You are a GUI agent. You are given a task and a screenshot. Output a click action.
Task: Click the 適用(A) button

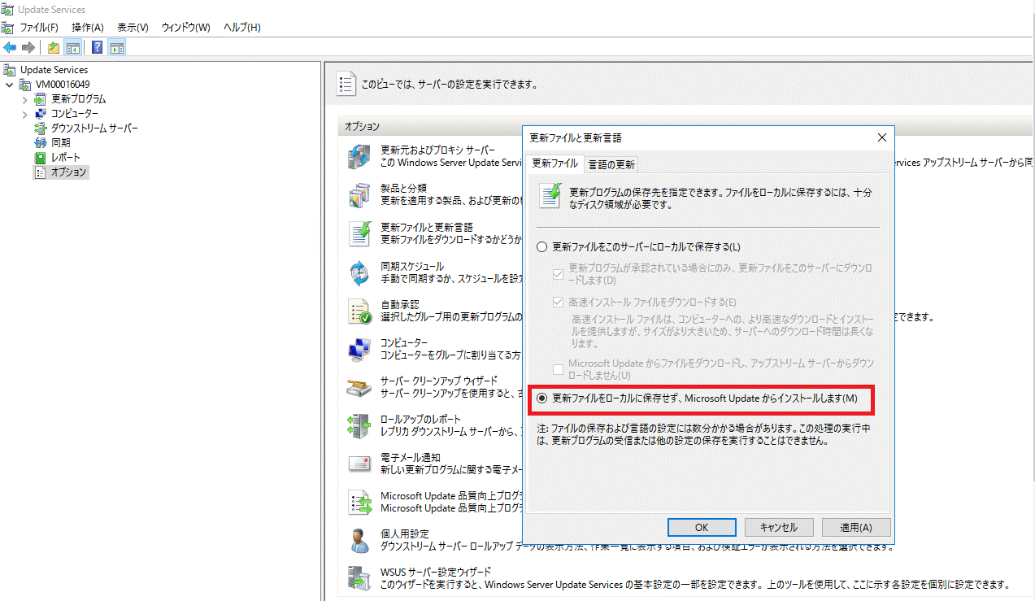[855, 527]
